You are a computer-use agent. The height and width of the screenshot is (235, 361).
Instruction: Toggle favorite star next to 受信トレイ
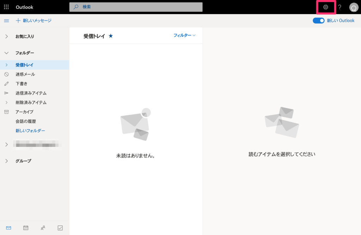click(111, 36)
